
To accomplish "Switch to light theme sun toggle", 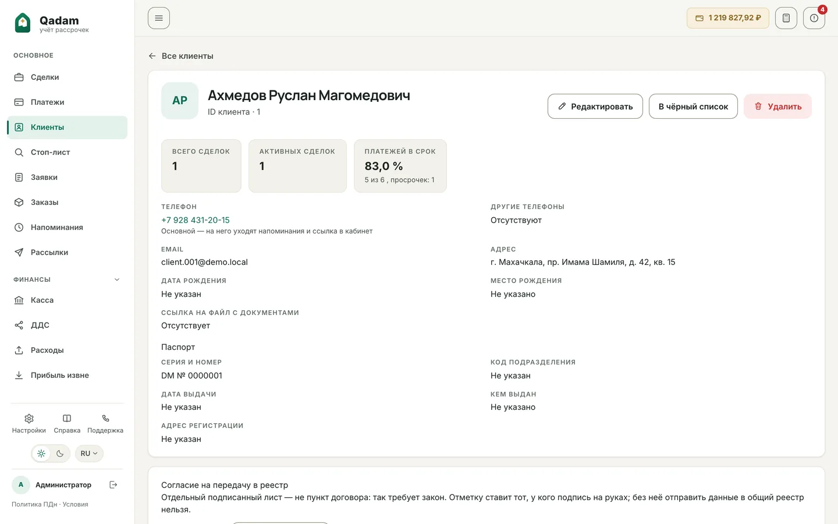I will point(41,454).
